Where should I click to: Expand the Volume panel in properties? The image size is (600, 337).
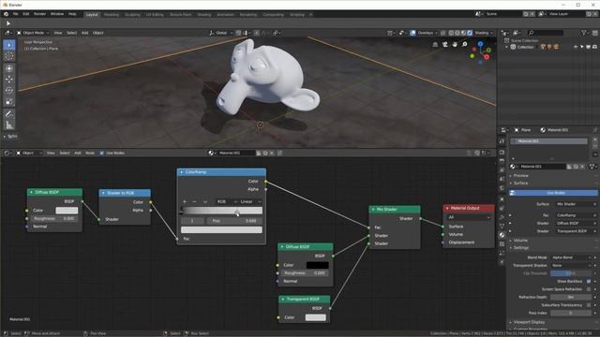click(x=520, y=241)
